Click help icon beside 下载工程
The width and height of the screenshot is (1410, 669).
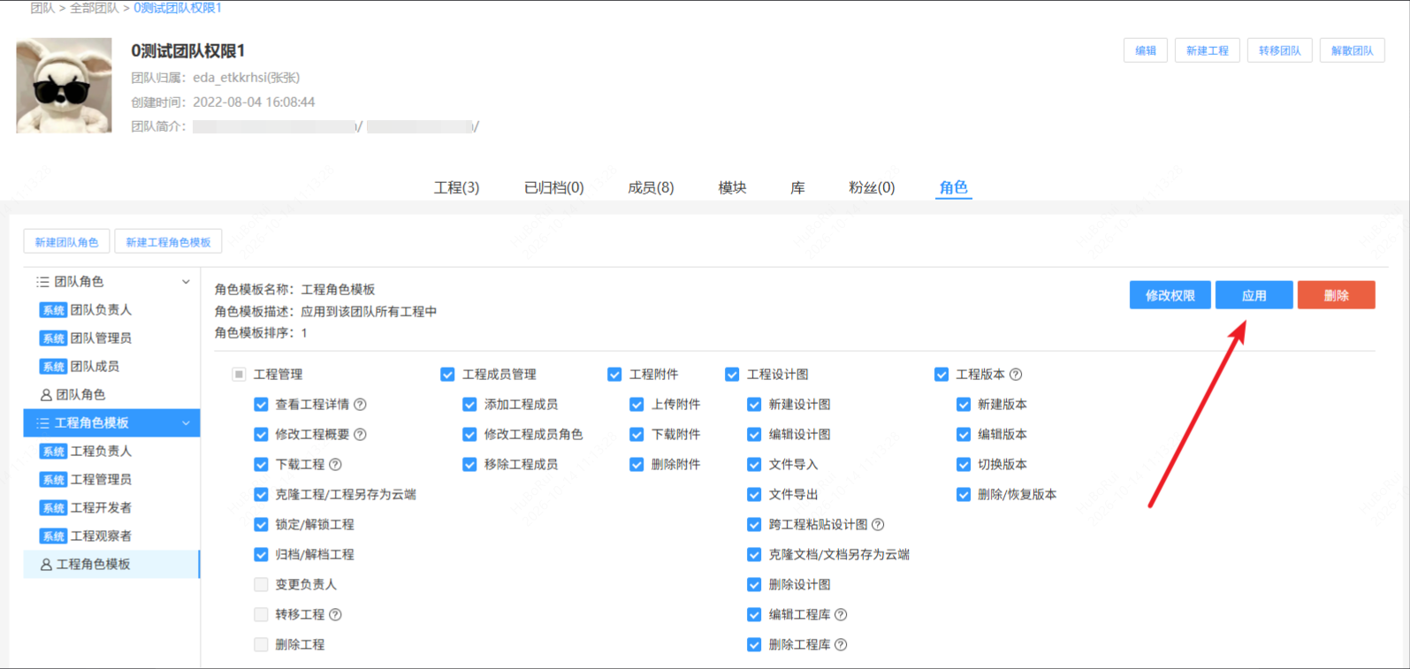pyautogui.click(x=335, y=465)
